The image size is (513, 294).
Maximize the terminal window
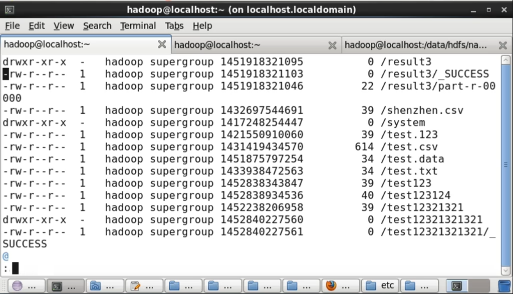click(489, 10)
